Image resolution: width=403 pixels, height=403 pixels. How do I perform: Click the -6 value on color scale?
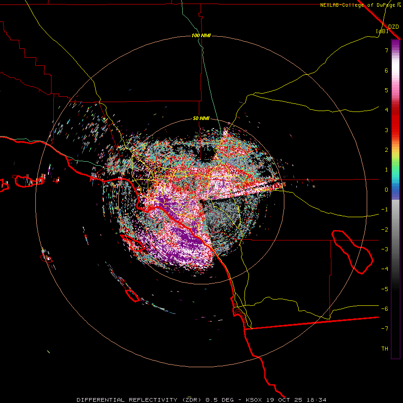point(385,309)
